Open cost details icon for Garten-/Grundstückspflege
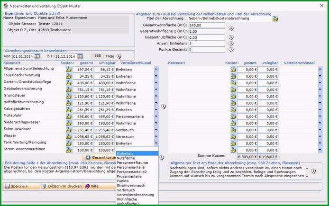The image size is (329, 206). click(69, 83)
